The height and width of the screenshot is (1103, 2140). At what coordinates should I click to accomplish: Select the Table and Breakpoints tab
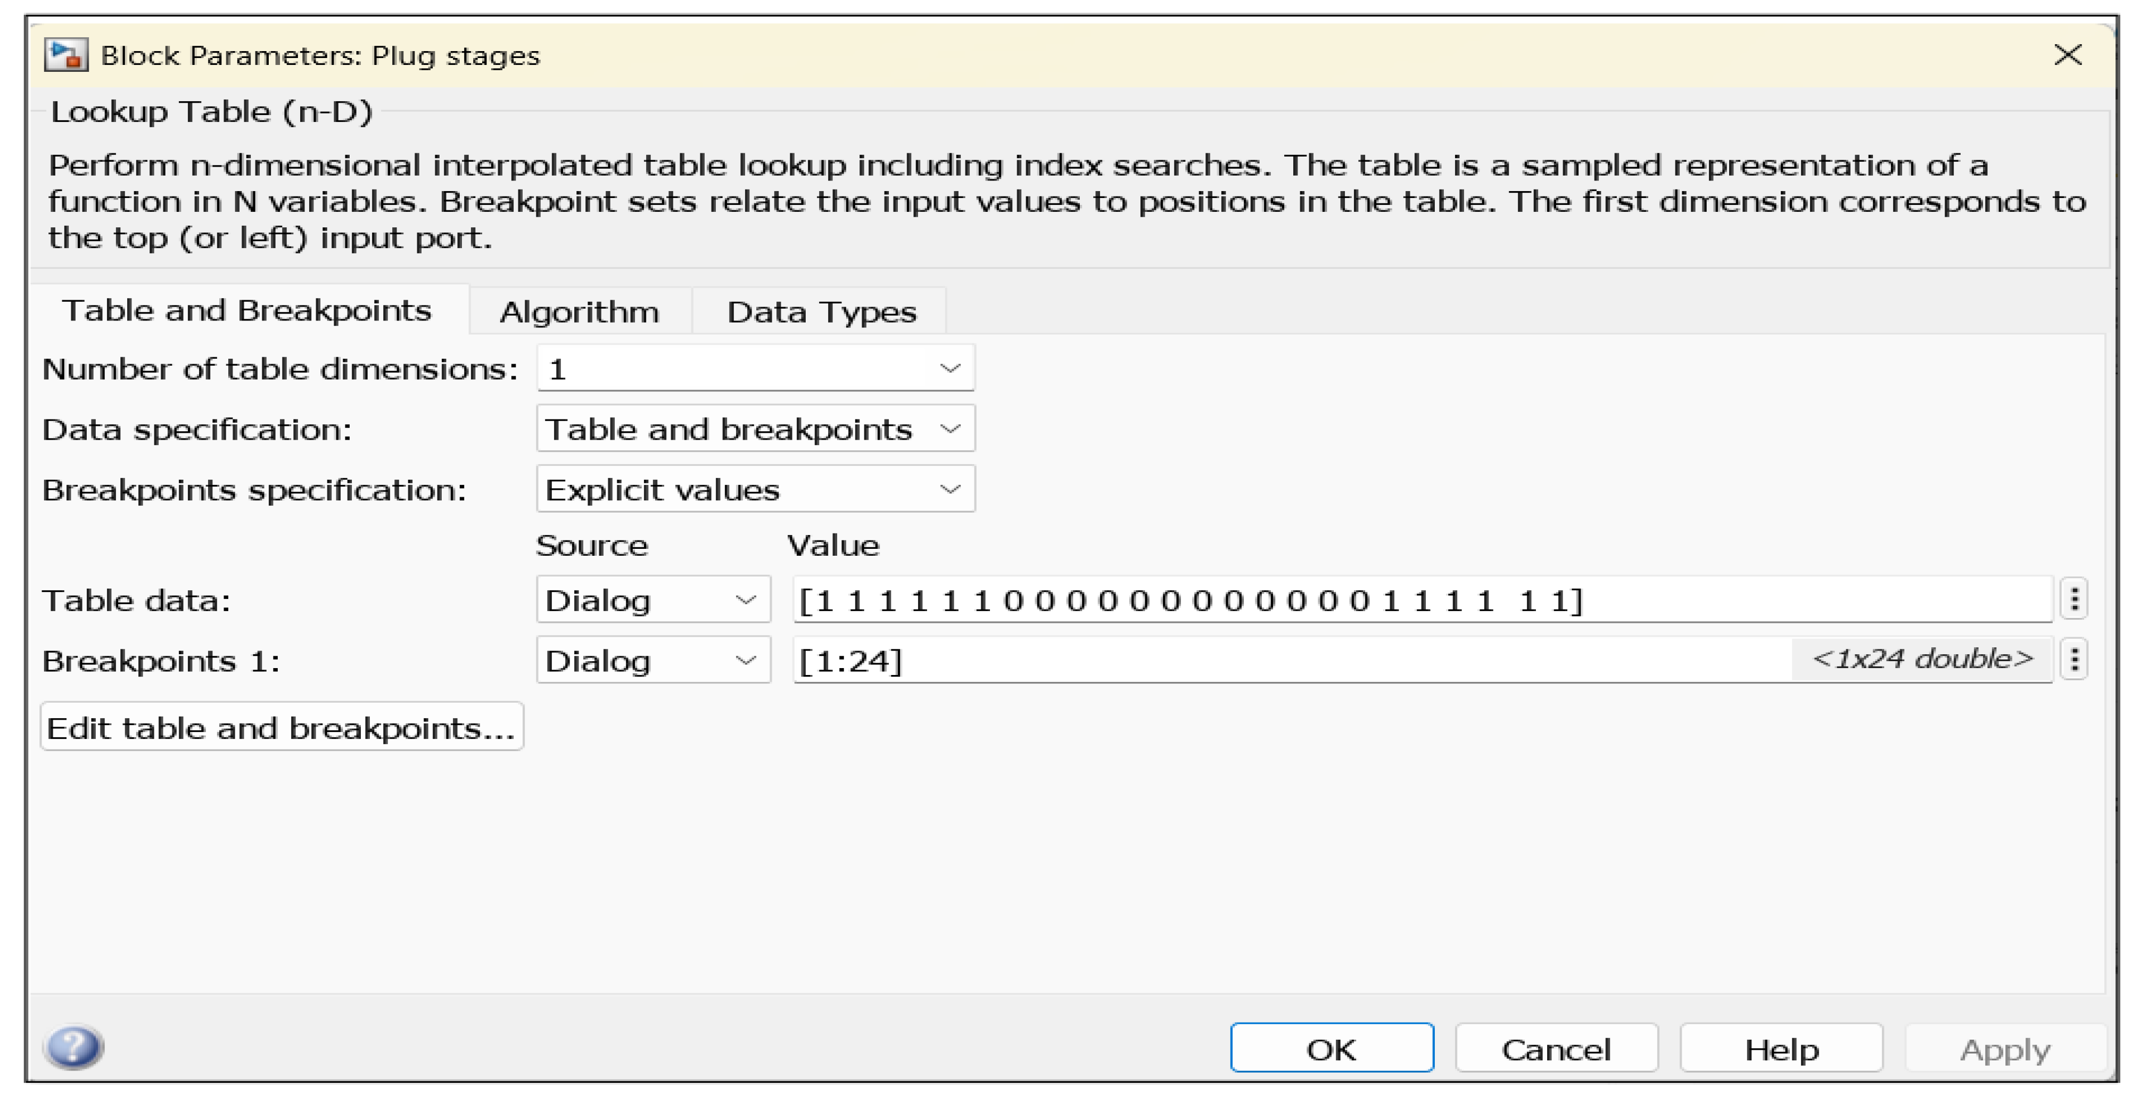click(x=247, y=310)
